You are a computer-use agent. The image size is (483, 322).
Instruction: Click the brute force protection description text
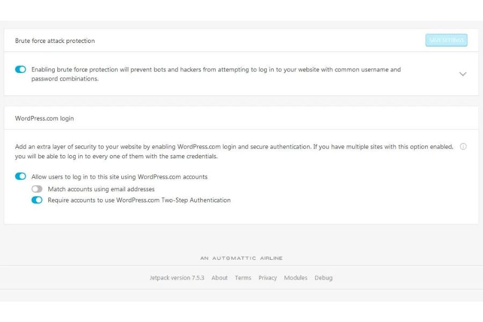click(216, 74)
